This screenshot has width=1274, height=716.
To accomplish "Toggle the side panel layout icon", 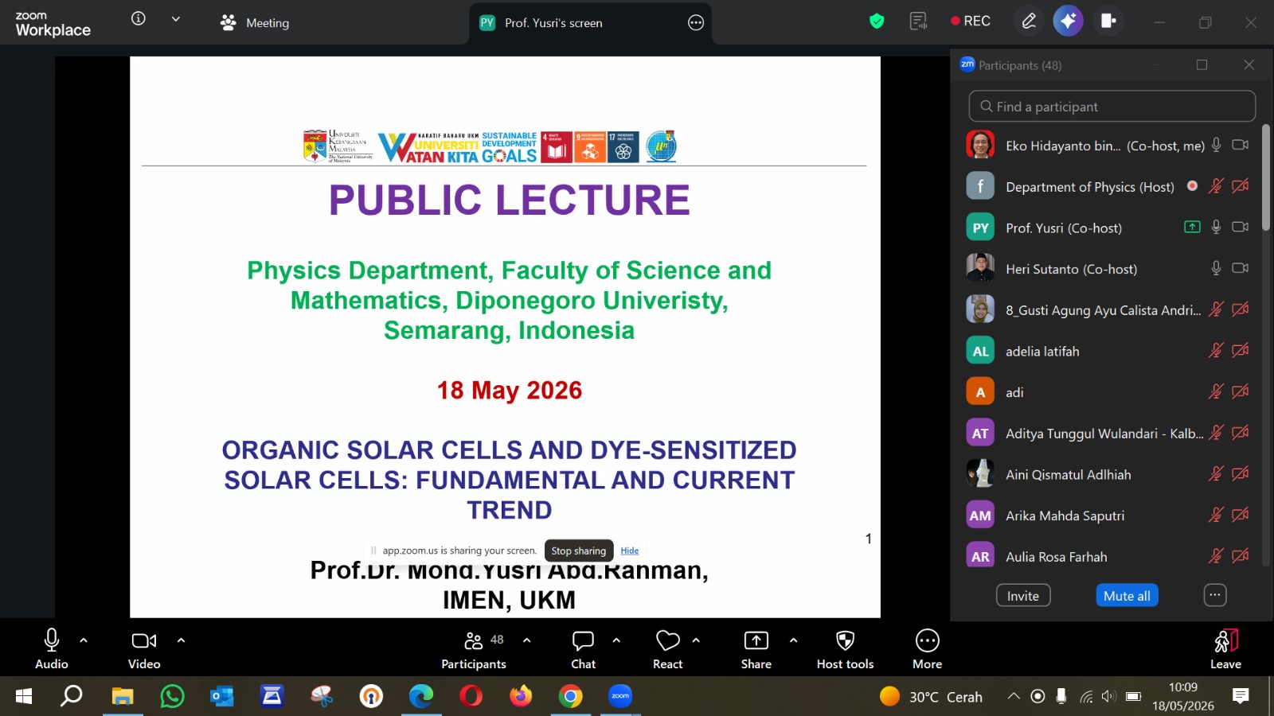I will 1108,21.
